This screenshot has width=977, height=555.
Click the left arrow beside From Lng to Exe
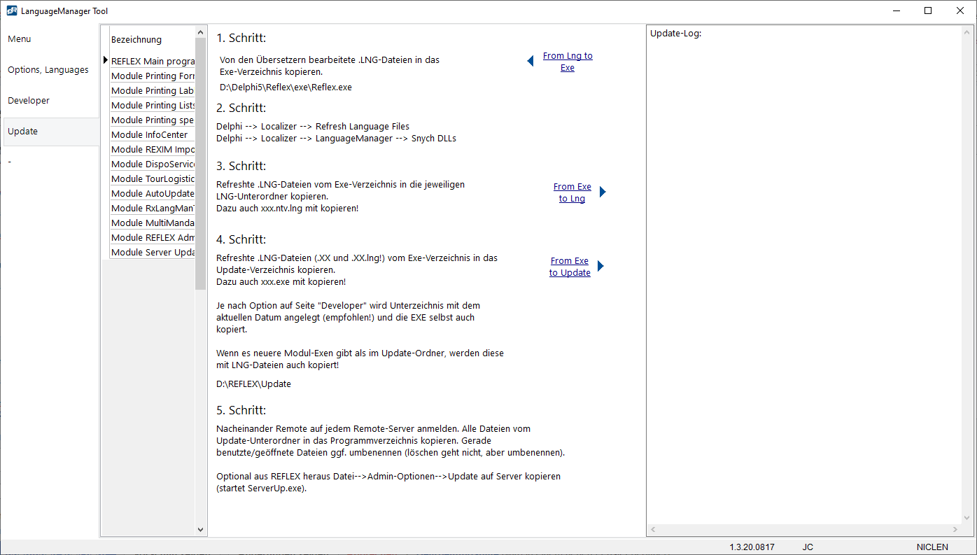530,62
